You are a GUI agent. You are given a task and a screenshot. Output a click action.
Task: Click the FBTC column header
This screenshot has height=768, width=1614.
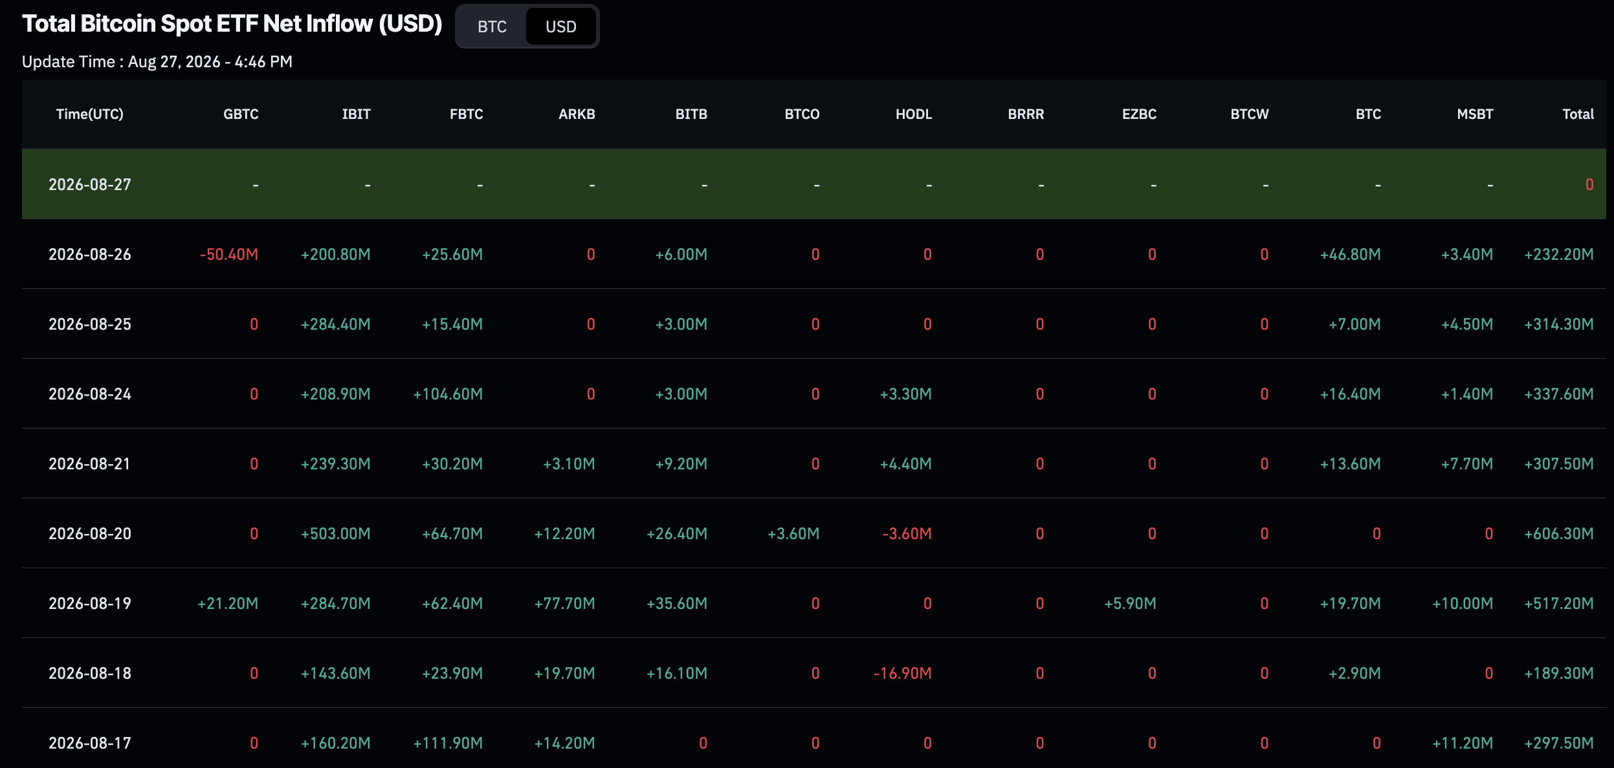[x=466, y=114]
